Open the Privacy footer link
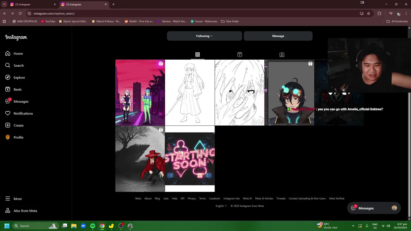 (x=192, y=198)
